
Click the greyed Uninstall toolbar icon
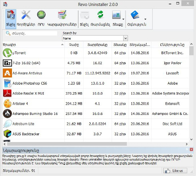tap(84, 15)
